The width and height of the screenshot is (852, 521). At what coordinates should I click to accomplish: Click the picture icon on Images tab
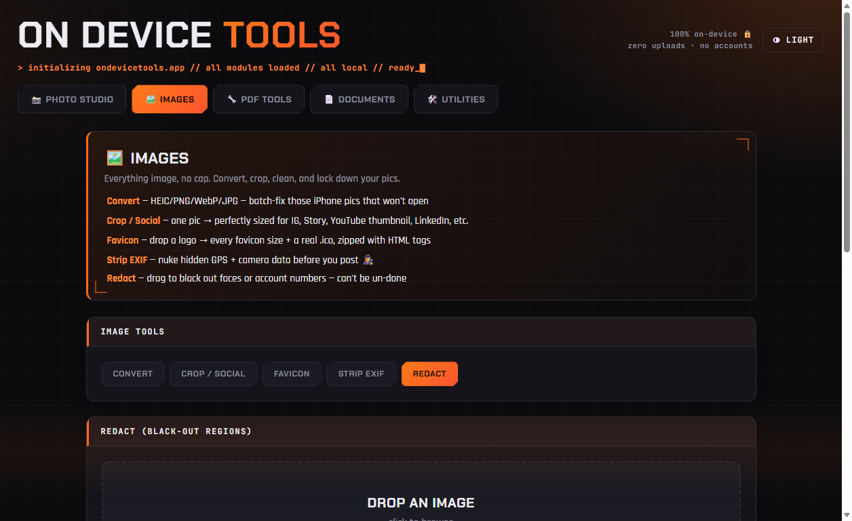tap(151, 99)
